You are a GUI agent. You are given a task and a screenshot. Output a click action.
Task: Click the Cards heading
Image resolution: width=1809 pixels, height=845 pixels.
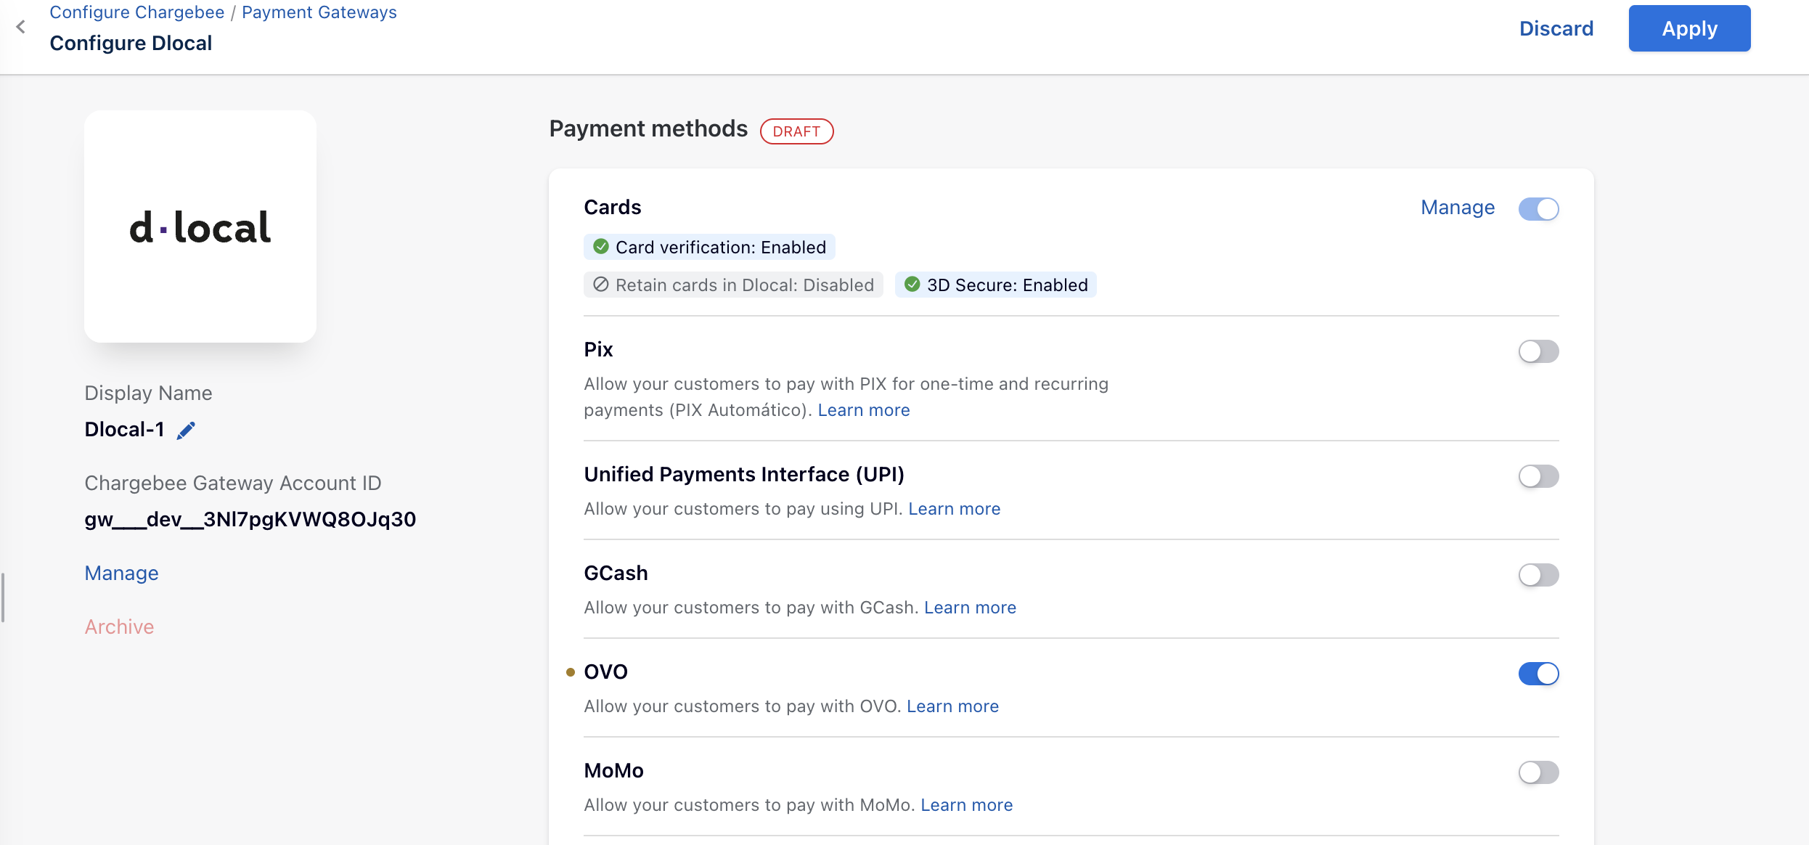click(x=613, y=208)
